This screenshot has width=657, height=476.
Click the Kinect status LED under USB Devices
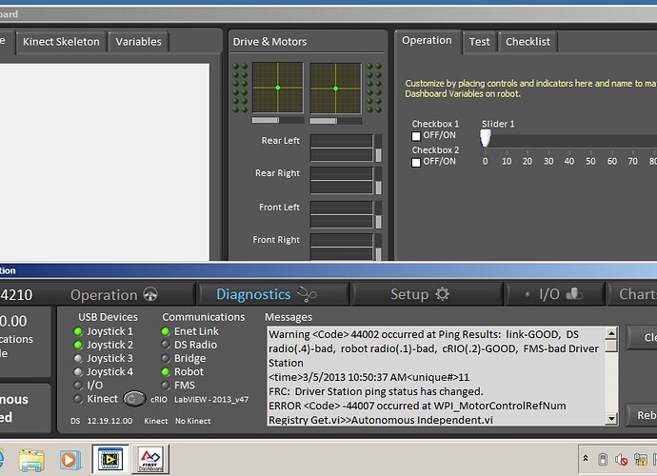tap(78, 399)
